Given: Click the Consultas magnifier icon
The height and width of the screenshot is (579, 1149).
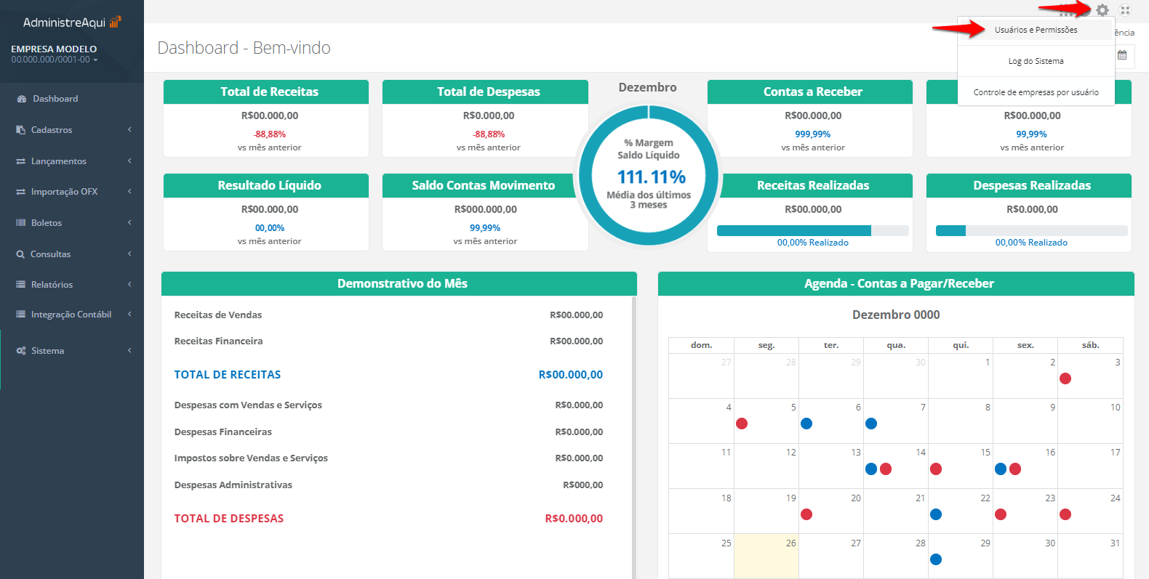Looking at the screenshot, I should [x=20, y=254].
